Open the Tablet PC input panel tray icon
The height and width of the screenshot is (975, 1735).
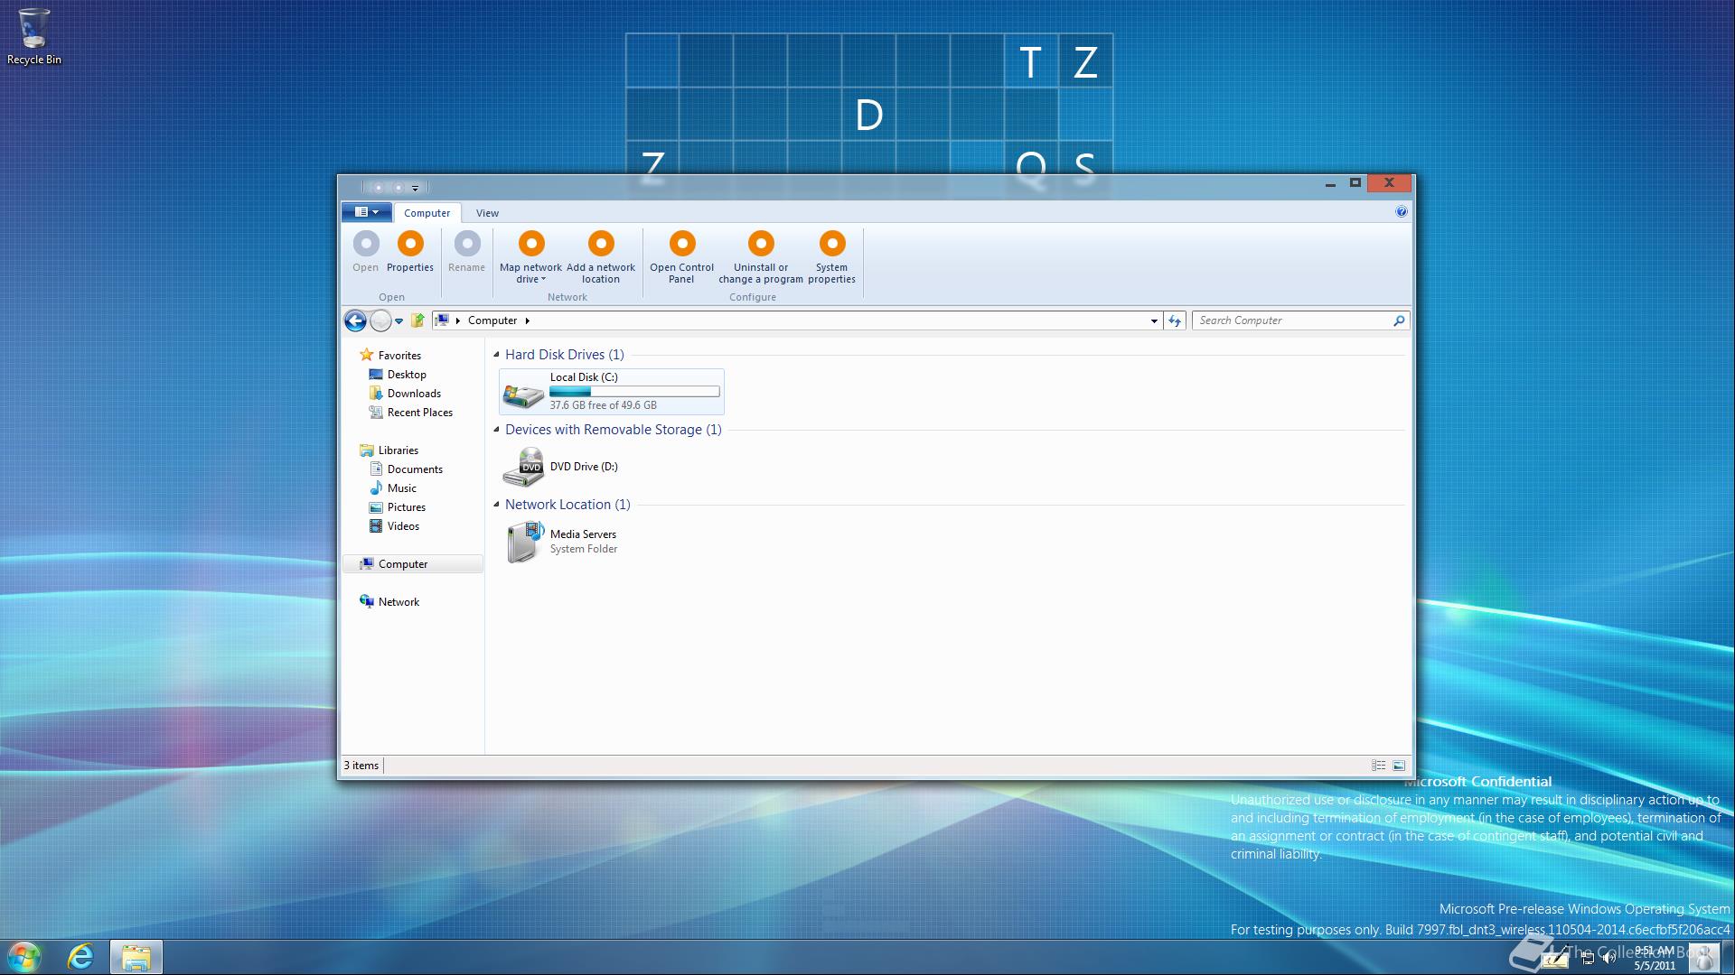(1554, 959)
